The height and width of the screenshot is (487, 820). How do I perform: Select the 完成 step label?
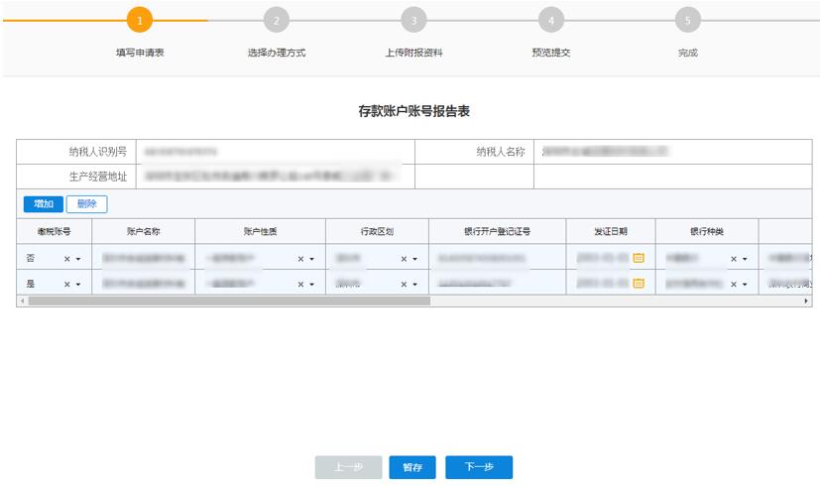(688, 53)
